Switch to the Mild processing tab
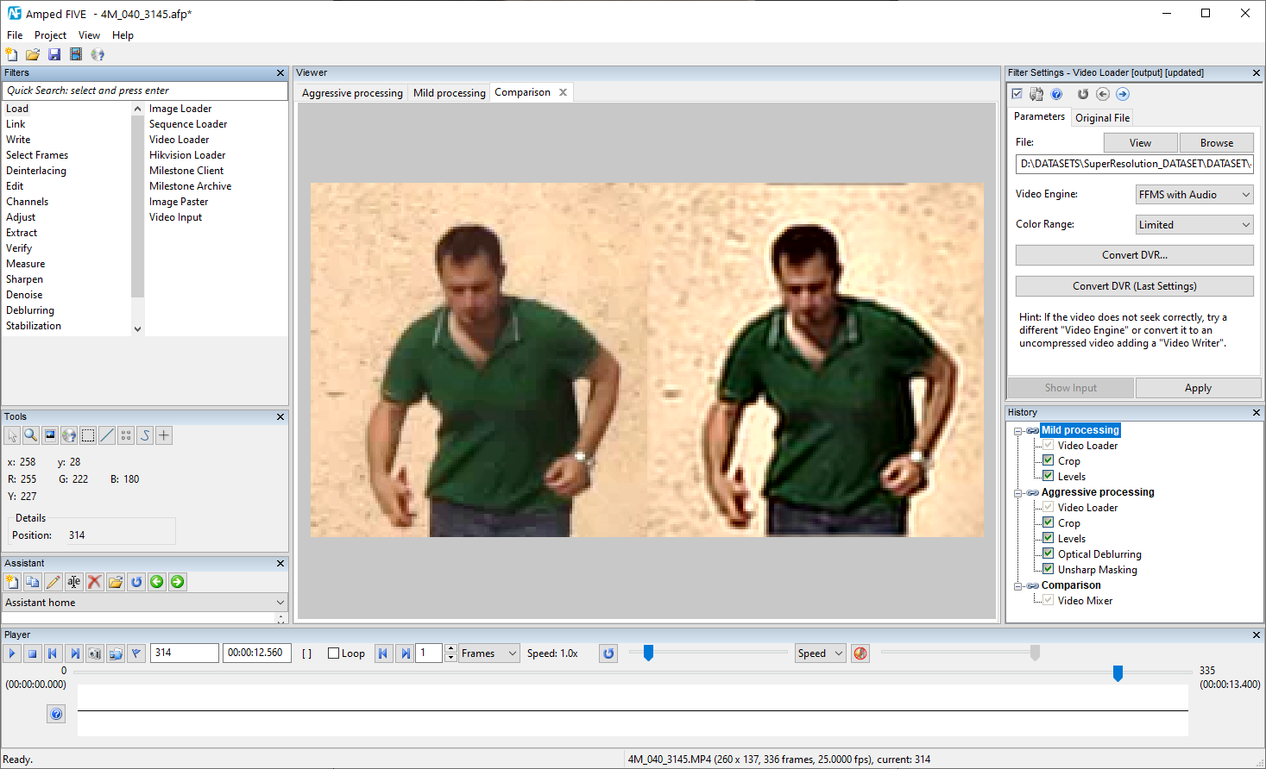Image resolution: width=1266 pixels, height=769 pixels. tap(449, 93)
